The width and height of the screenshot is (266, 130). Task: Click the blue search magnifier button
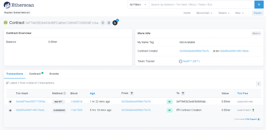tap(259, 5)
